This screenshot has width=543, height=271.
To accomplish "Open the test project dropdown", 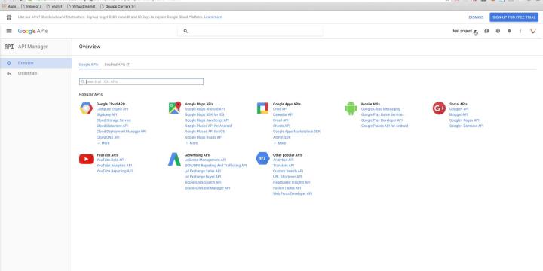I will (465, 31).
